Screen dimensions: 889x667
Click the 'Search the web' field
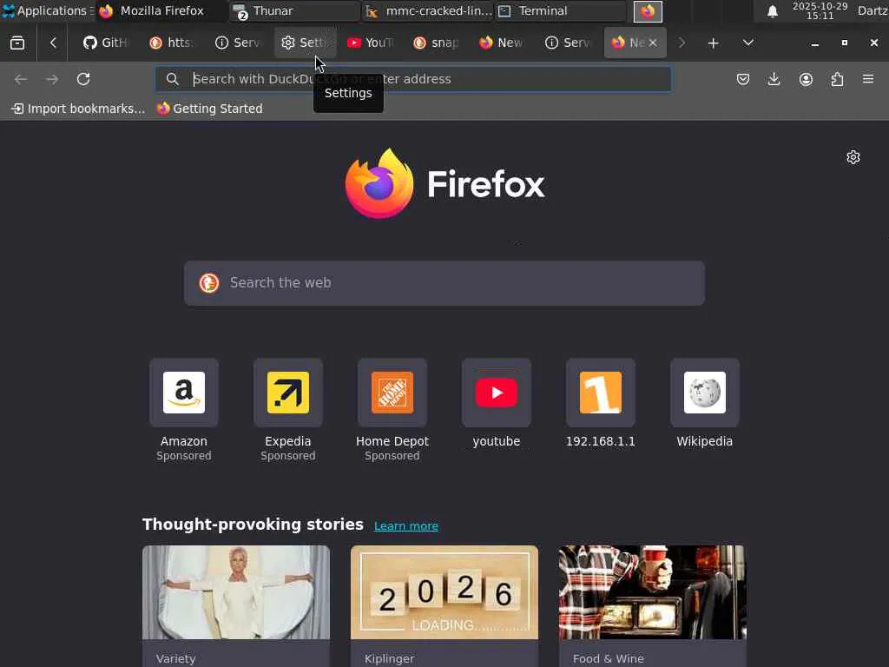444,283
